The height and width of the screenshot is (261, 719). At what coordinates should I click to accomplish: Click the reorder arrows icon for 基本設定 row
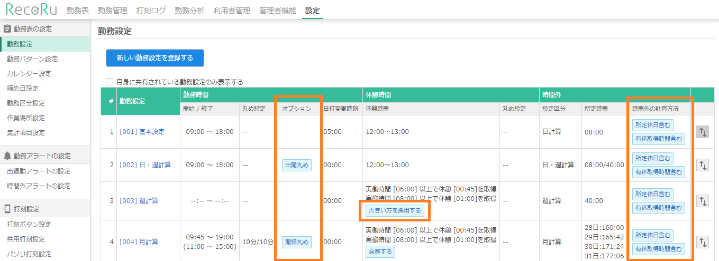coord(702,132)
